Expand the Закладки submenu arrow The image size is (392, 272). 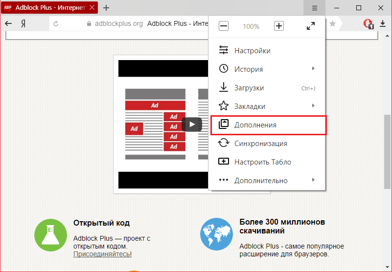pyautogui.click(x=313, y=106)
